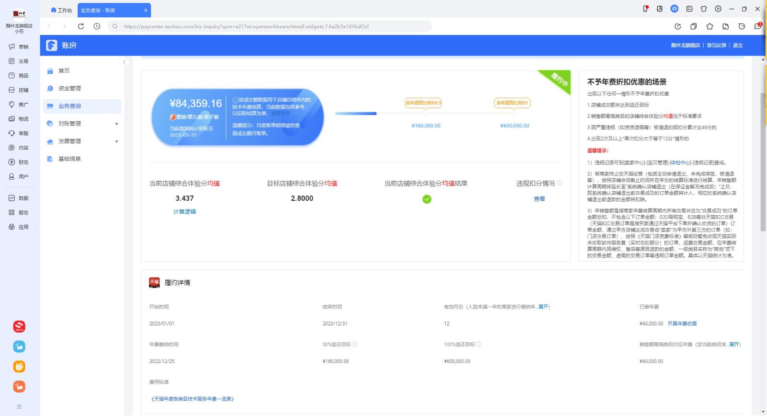Click the blue customer avatar icon
The image size is (767, 416).
pos(674,9)
